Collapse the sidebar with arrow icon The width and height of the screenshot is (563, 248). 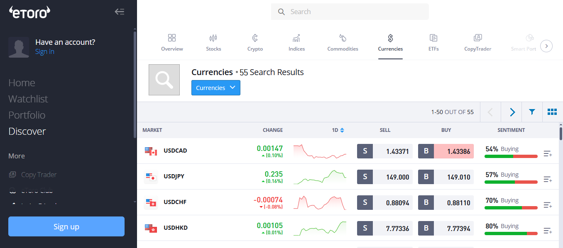click(x=120, y=12)
